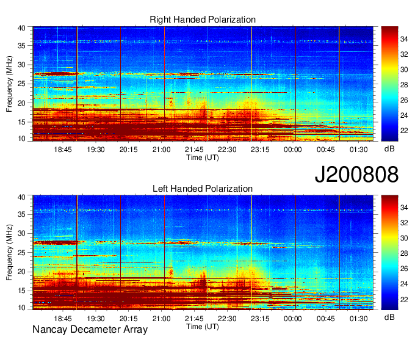Click the 01:30 tick on the Left Handed plot
This screenshot has height=337, width=415.
coord(358,319)
